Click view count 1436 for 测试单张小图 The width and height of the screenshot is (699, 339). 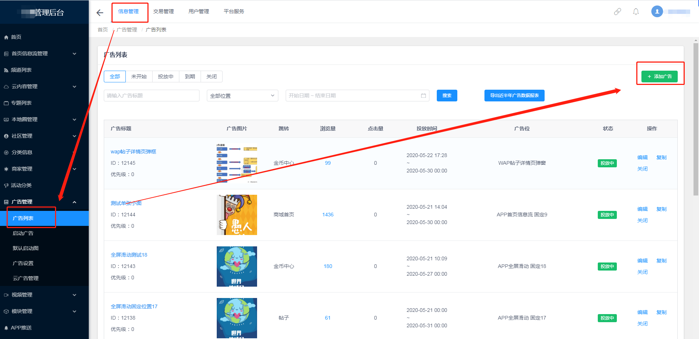coord(328,215)
